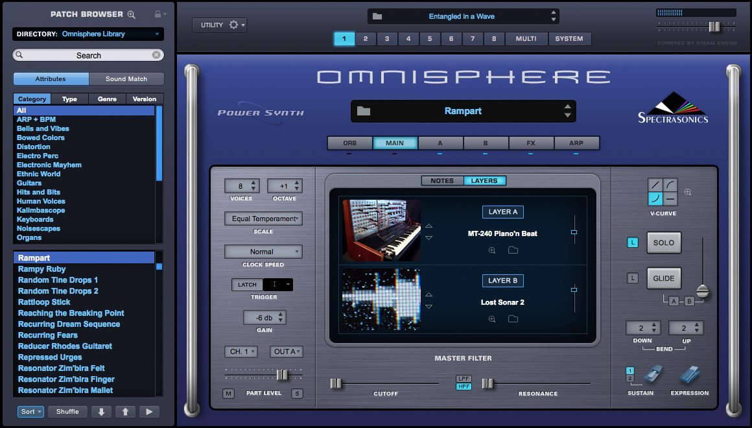
Task: Open V-Curve zoom magnifier icon
Action: pos(688,192)
